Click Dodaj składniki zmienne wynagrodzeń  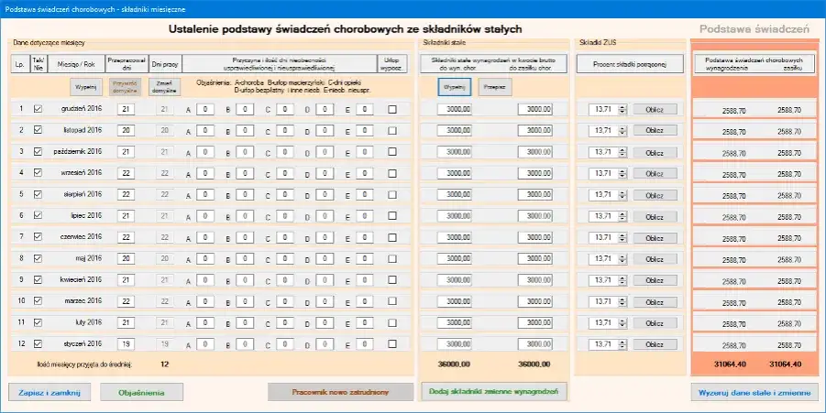point(494,392)
